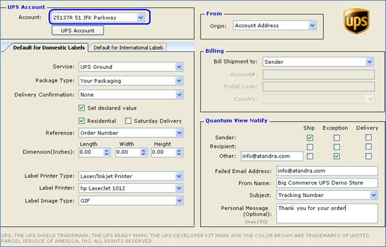Open the Delivery Confirmation dropdown
Screen dimensions: 386x247
(x=131, y=94)
